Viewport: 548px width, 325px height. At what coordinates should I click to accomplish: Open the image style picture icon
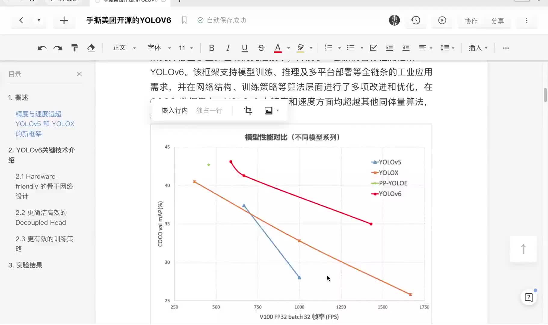coord(268,110)
